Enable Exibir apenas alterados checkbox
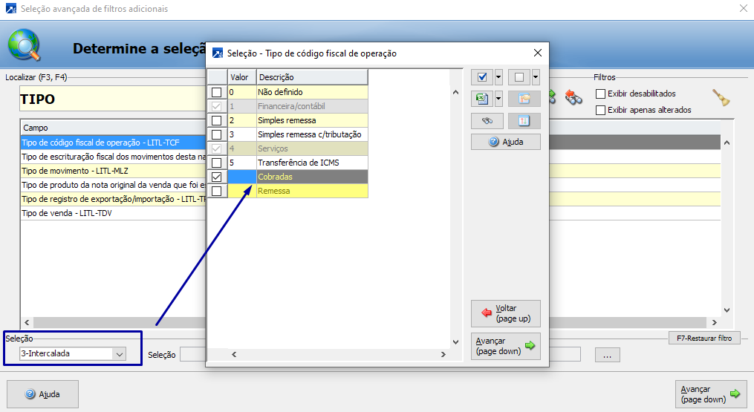Screen dimensions: 754x412 (x=601, y=110)
